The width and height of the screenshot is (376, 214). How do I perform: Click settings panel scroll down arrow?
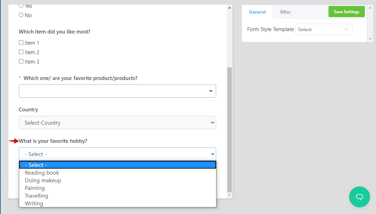pos(370,39)
